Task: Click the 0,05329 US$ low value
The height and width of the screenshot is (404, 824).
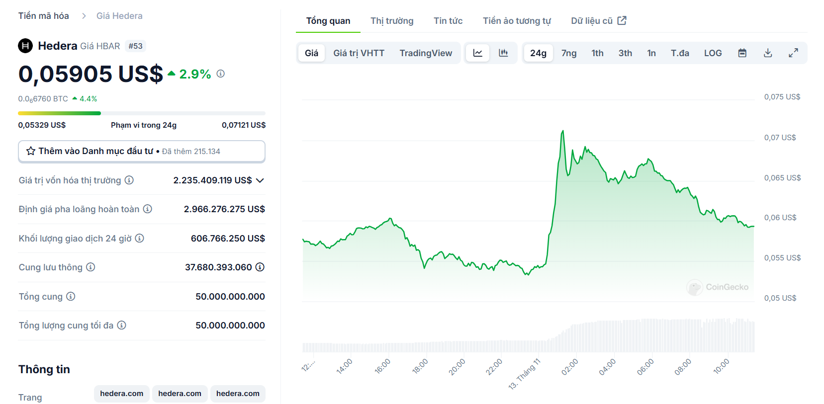Action: (42, 125)
